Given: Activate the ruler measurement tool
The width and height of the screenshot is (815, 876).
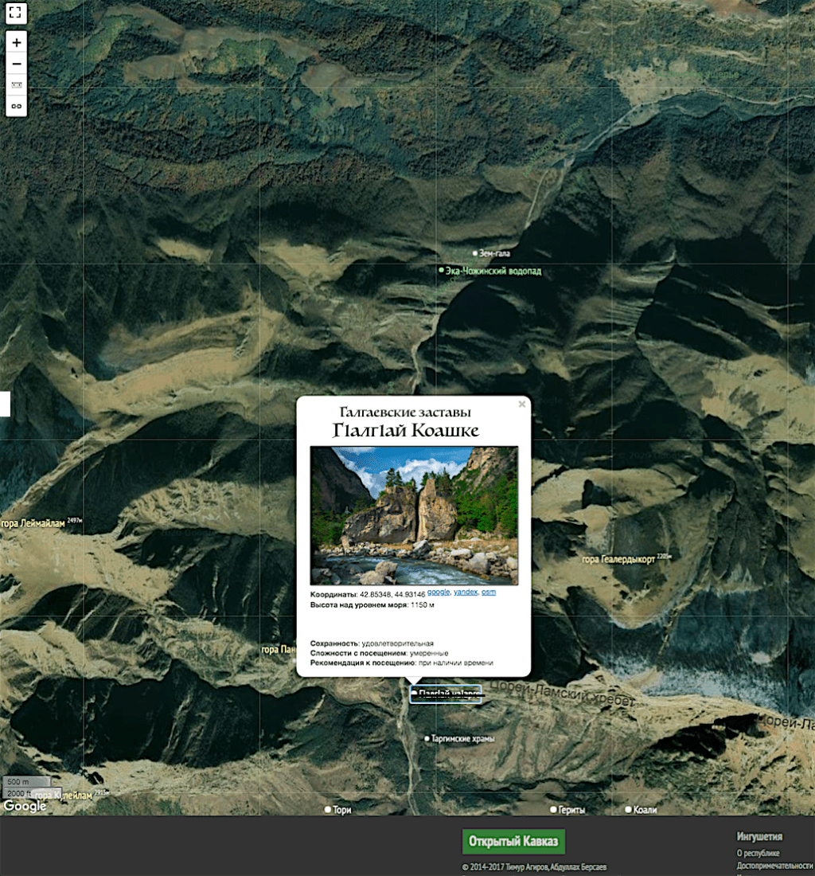Looking at the screenshot, I should coord(17,85).
